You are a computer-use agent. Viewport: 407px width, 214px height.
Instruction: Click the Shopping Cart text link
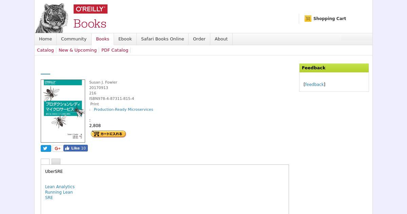[x=330, y=19]
